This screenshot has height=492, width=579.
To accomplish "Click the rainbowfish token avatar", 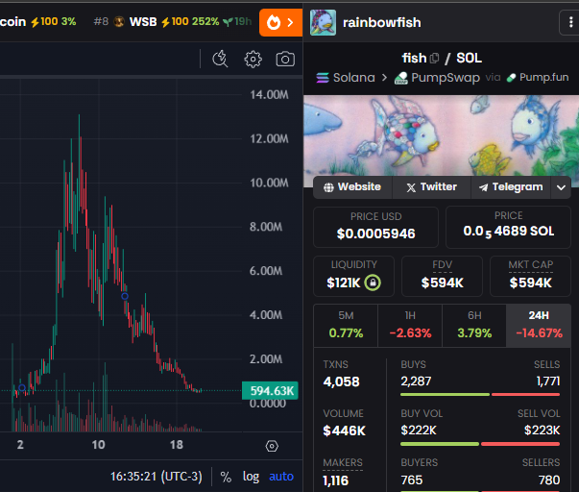I will tap(323, 22).
